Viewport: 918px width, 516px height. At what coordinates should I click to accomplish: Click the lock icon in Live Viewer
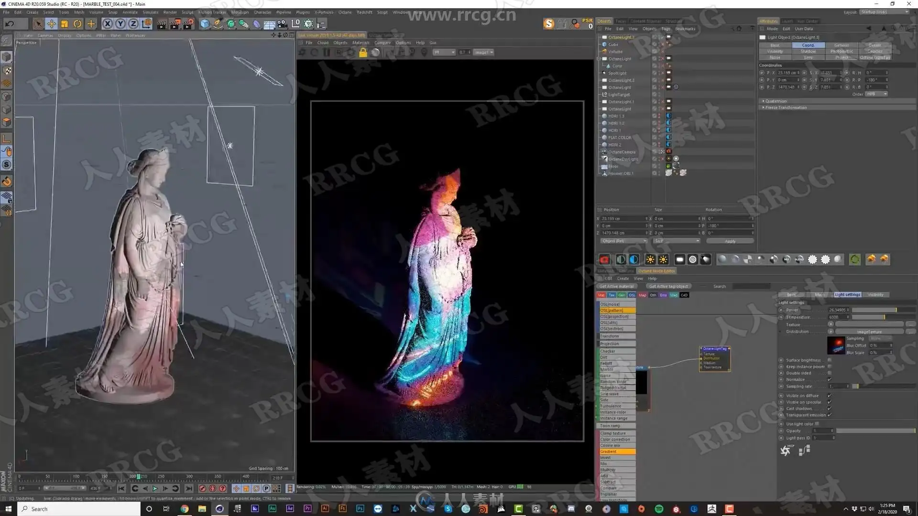363,53
